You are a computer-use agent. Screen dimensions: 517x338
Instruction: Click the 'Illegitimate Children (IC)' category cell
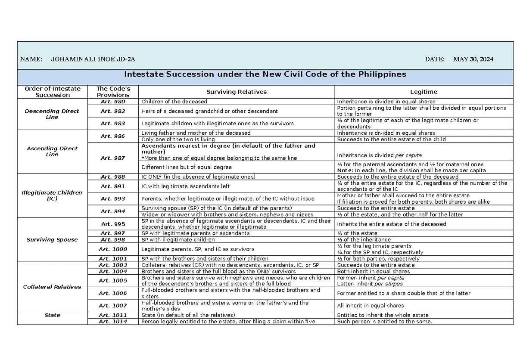coord(53,195)
